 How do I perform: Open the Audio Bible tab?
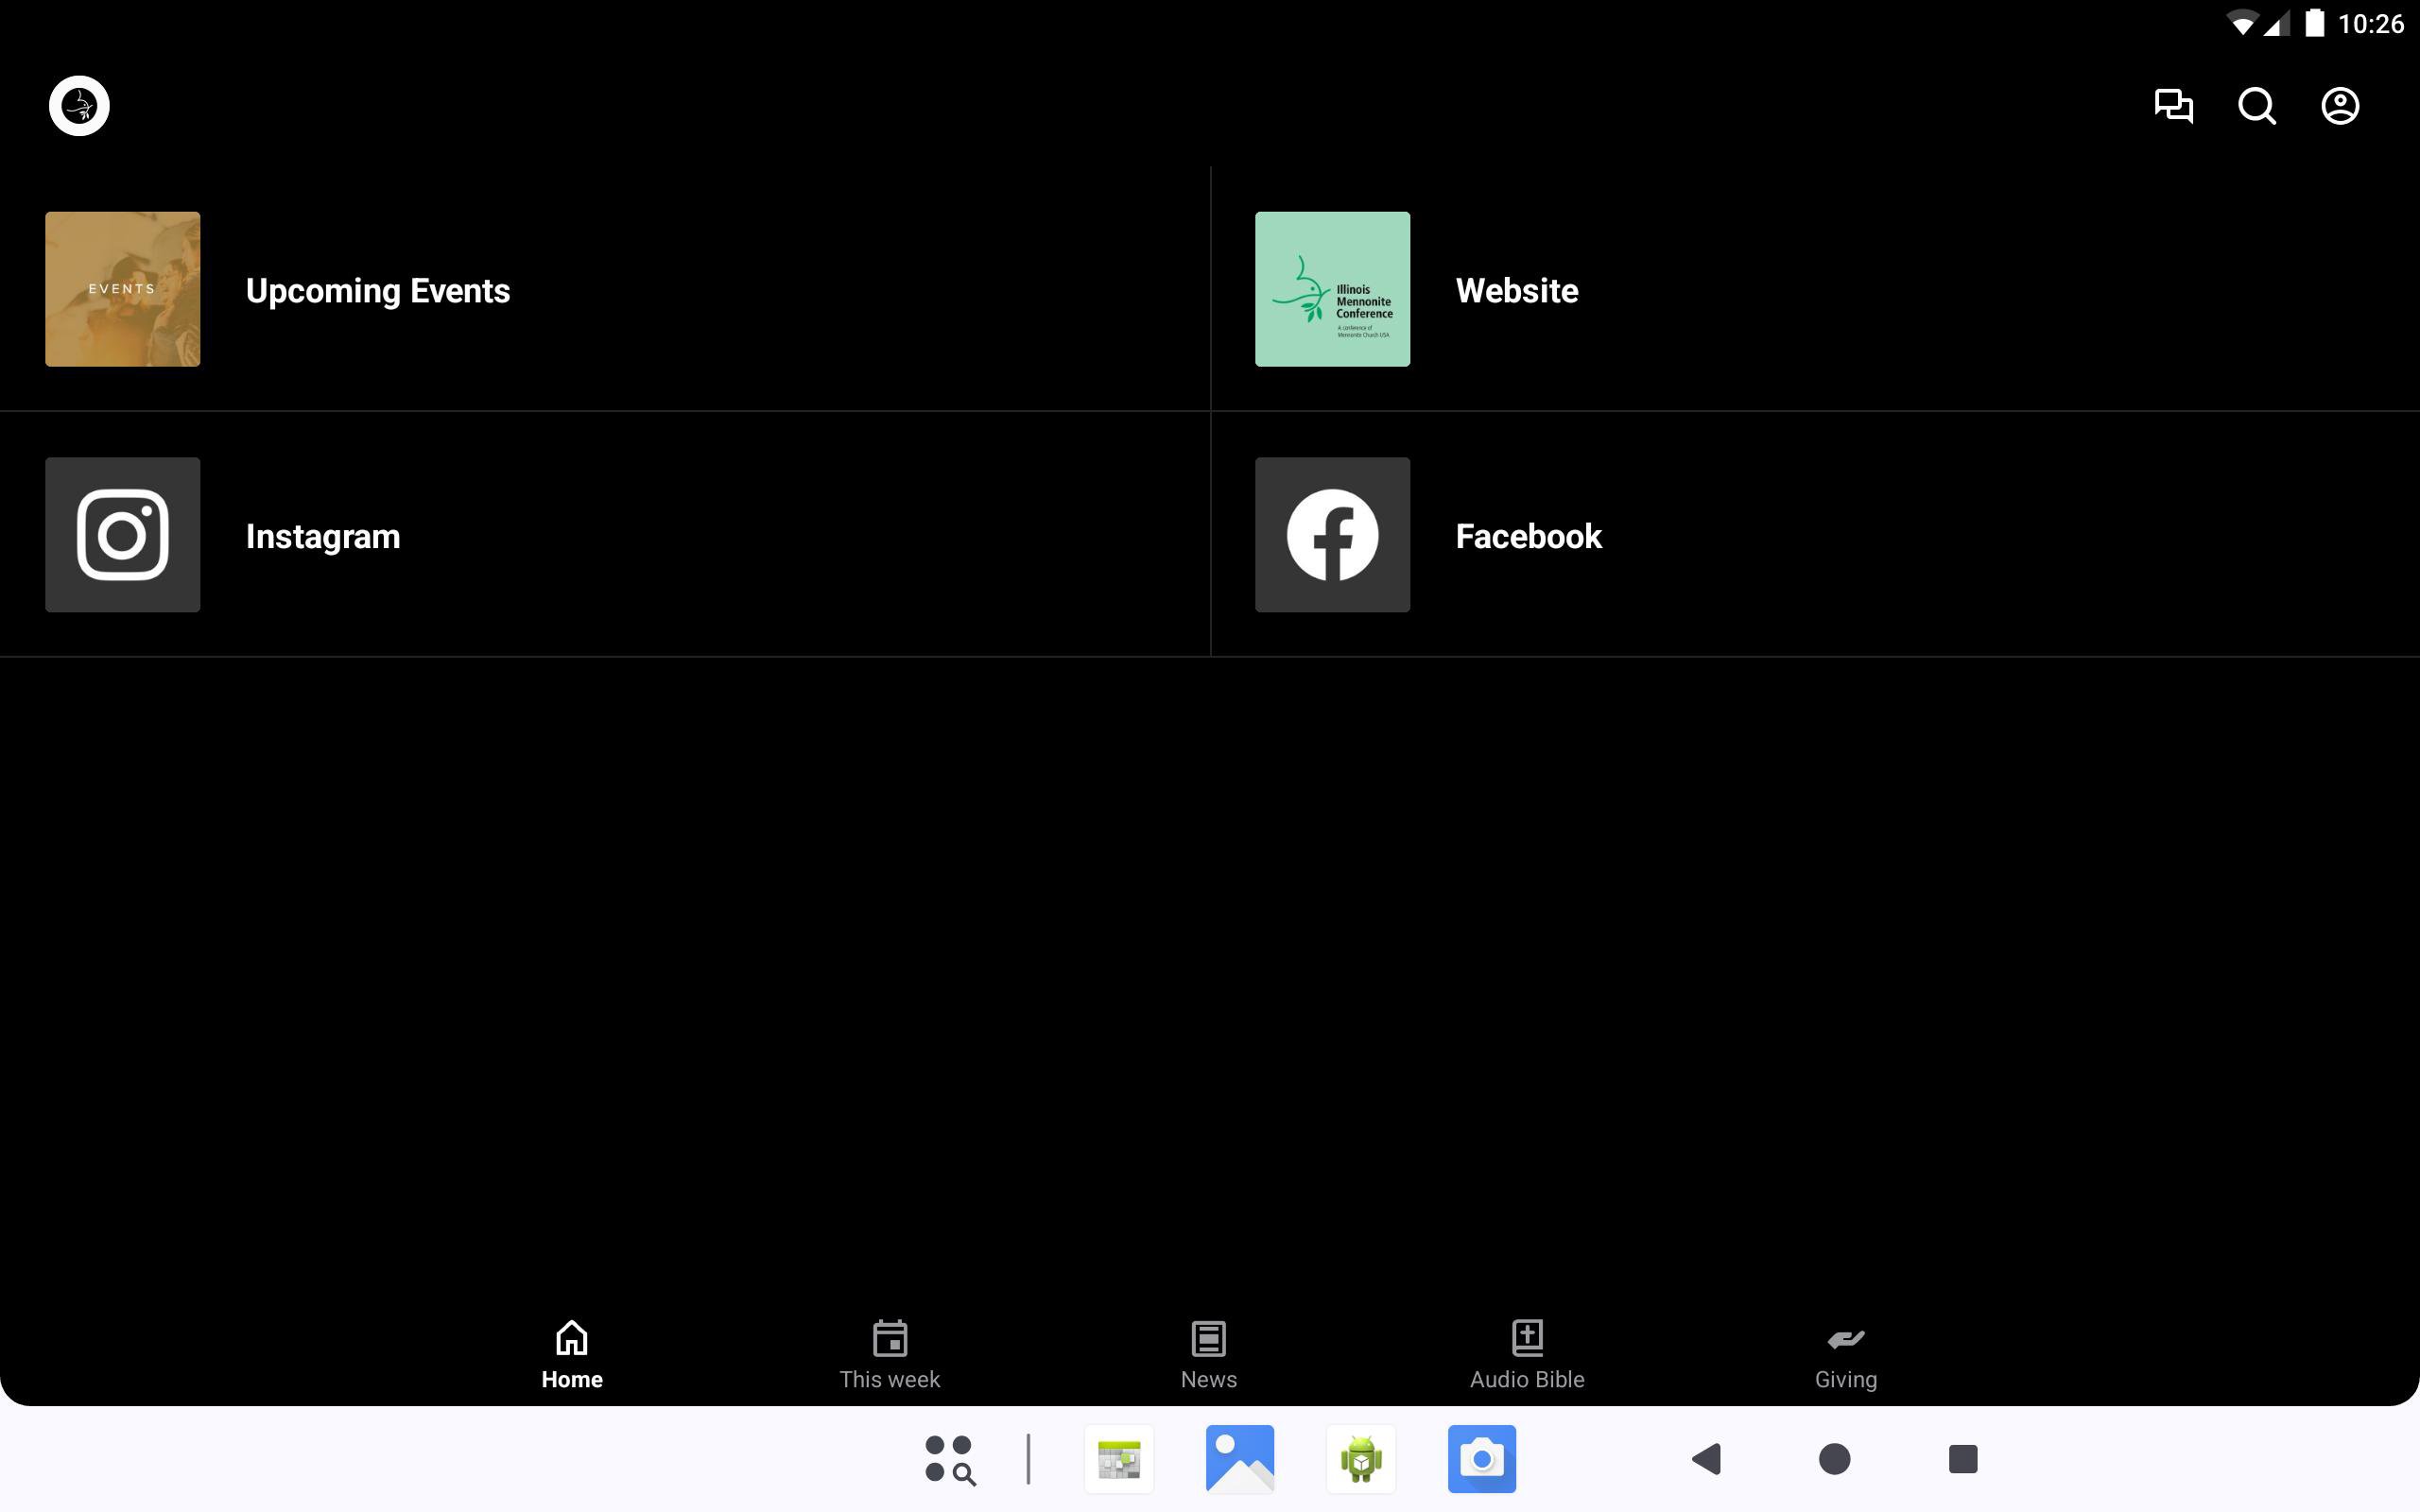pyautogui.click(x=1526, y=1354)
